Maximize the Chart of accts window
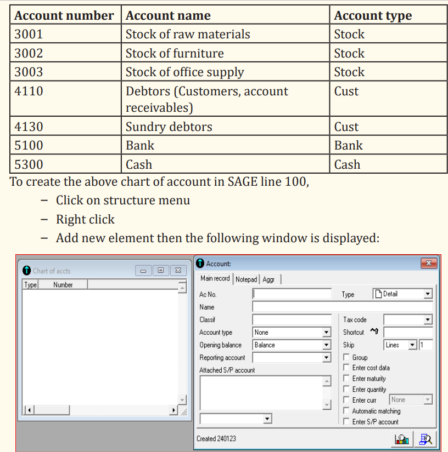This screenshot has width=448, height=452. [x=161, y=271]
